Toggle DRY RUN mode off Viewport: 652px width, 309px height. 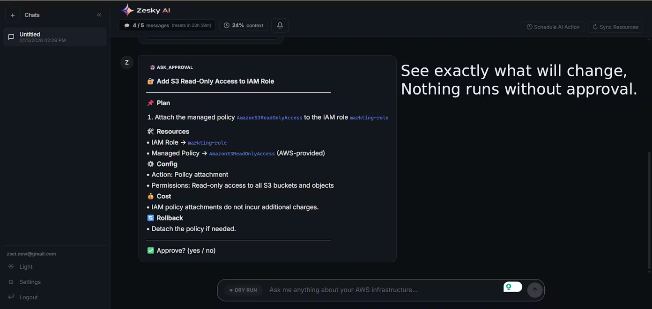pyautogui.click(x=243, y=289)
